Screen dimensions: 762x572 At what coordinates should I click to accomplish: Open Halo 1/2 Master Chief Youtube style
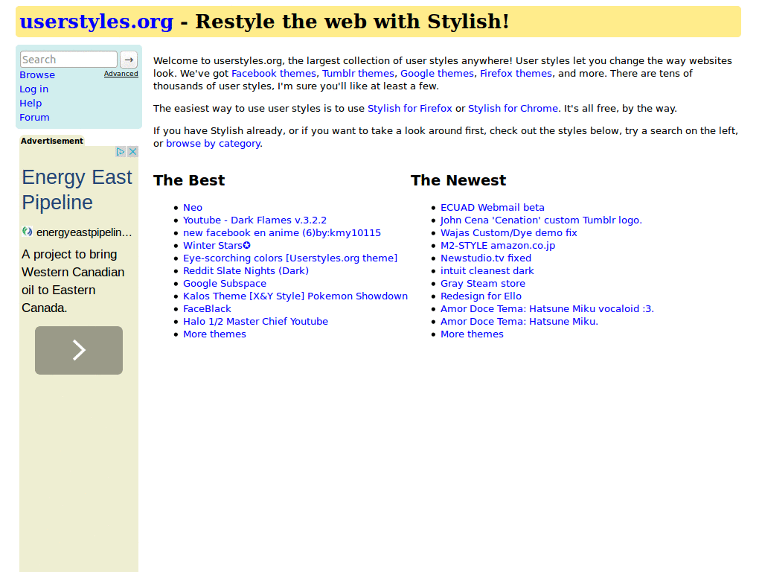pos(256,322)
